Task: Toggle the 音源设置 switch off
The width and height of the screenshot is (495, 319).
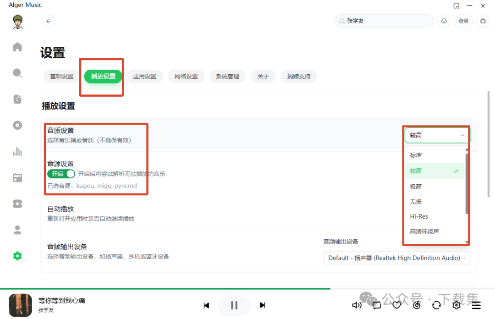Action: 61,174
